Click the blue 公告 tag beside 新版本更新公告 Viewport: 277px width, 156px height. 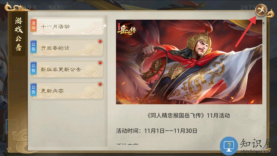(x=33, y=68)
